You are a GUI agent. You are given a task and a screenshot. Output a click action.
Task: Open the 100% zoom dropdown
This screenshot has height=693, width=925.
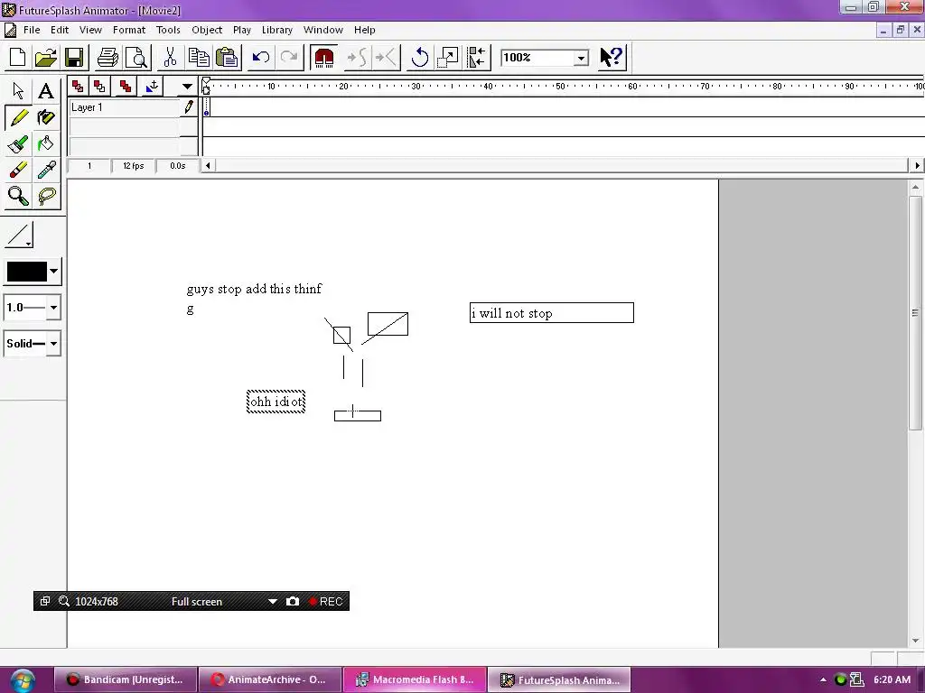pyautogui.click(x=581, y=58)
